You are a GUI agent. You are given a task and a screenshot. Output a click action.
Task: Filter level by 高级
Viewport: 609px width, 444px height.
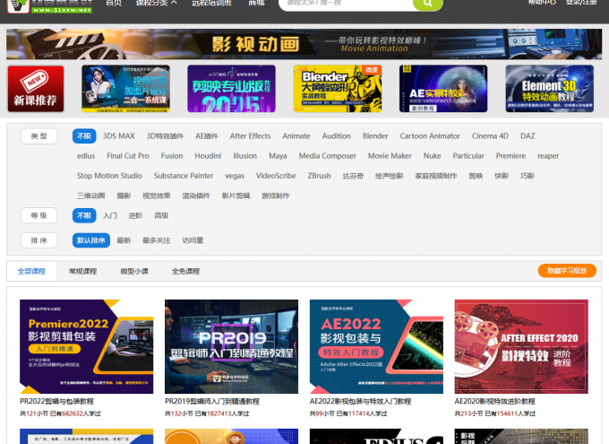[161, 215]
